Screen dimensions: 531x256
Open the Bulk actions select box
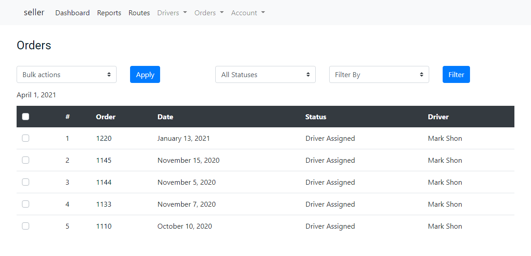(66, 75)
